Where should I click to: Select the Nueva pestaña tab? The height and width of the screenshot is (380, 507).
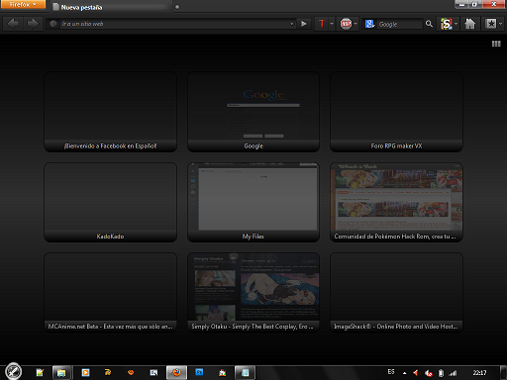(112, 7)
